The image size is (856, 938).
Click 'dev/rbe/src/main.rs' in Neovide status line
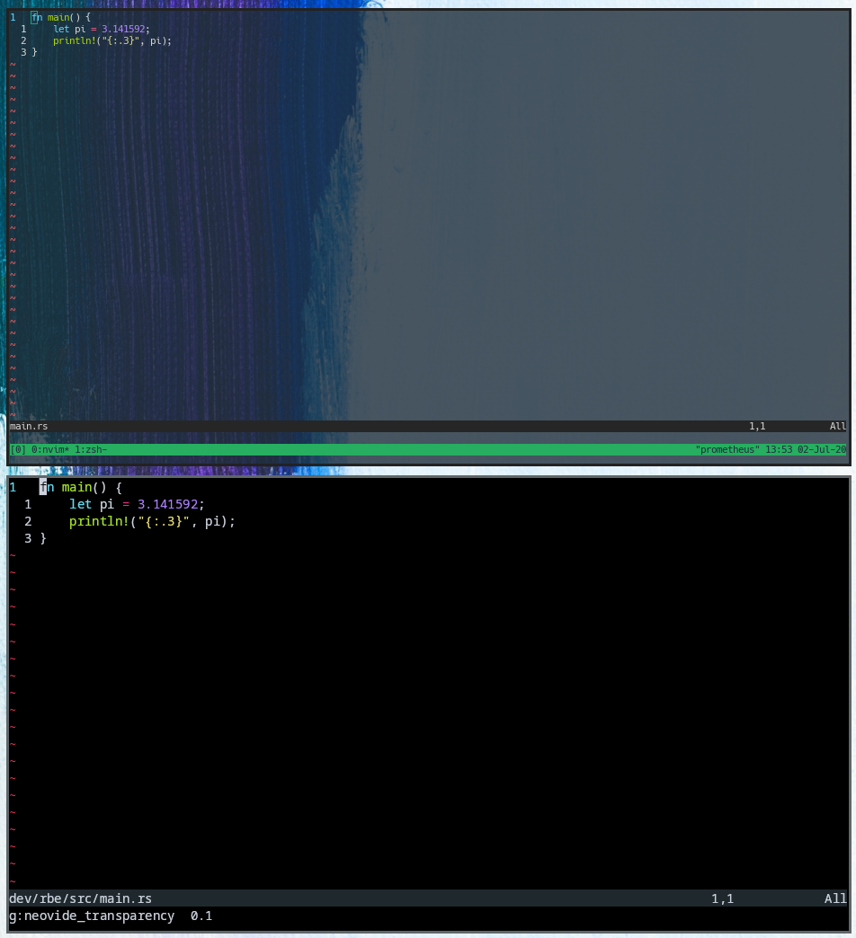pos(80,898)
